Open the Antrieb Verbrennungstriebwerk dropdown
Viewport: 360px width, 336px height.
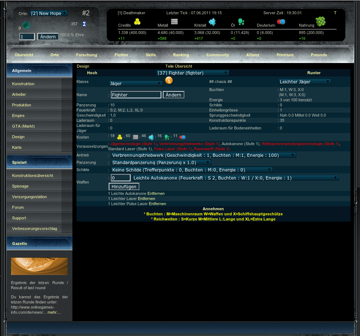(x=203, y=155)
